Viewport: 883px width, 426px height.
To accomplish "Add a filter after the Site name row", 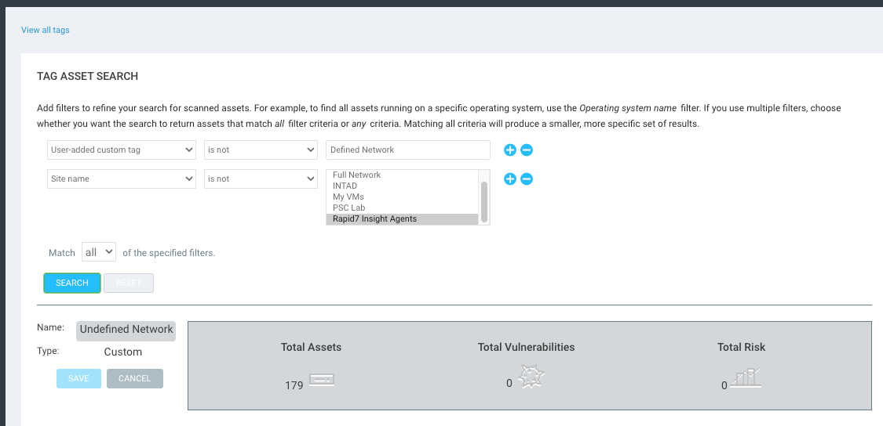I will pyautogui.click(x=509, y=179).
